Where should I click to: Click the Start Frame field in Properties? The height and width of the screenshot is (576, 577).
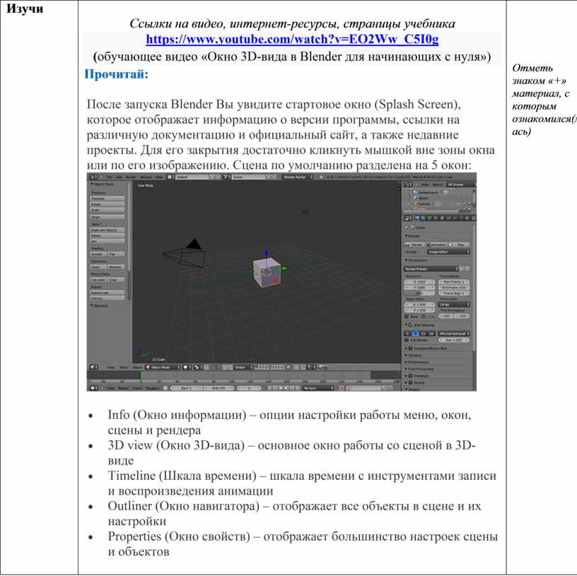[454, 282]
